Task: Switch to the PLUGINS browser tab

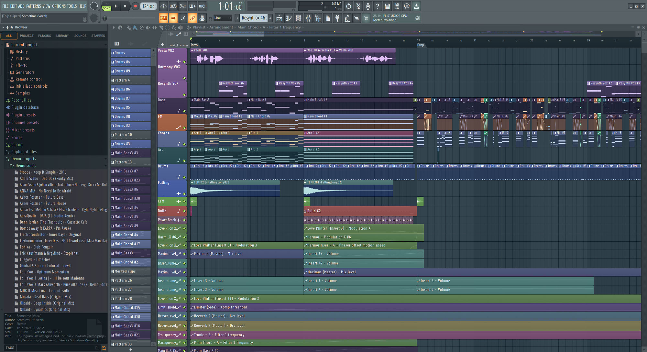Action: click(x=45, y=36)
